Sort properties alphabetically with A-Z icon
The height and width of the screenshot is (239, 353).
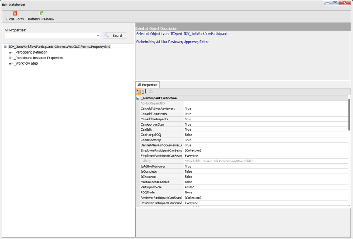[144, 91]
